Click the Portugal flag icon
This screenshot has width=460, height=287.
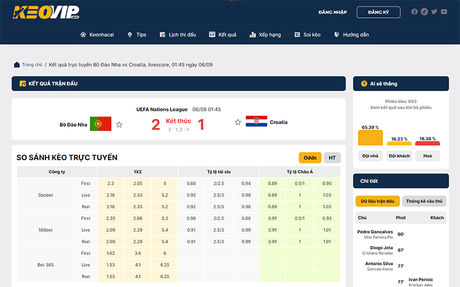(x=100, y=123)
